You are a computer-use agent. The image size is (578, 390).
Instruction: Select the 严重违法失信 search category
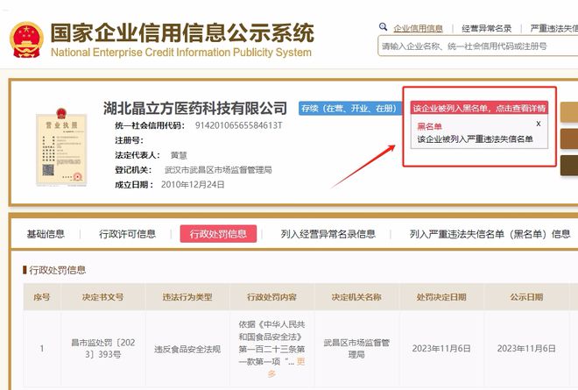554,28
